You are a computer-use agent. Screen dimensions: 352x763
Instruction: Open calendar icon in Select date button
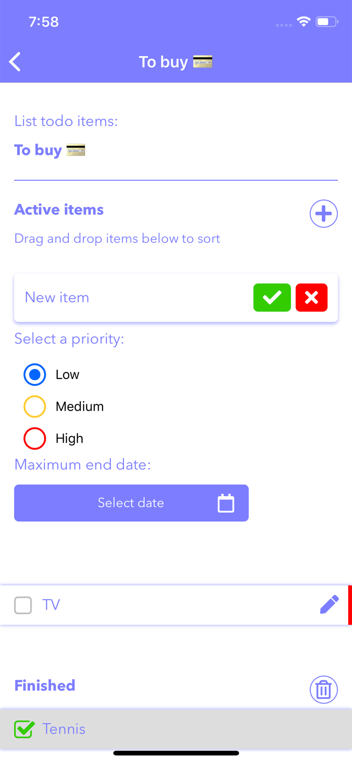tap(226, 503)
